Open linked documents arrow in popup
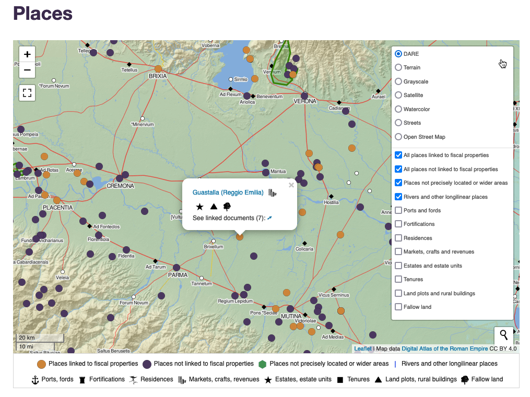The image size is (530, 397). pyautogui.click(x=269, y=218)
